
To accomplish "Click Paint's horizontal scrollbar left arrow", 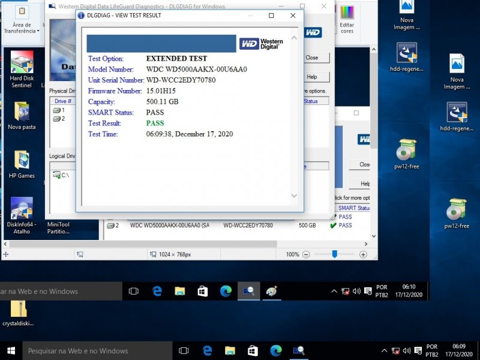I will tap(5, 244).
